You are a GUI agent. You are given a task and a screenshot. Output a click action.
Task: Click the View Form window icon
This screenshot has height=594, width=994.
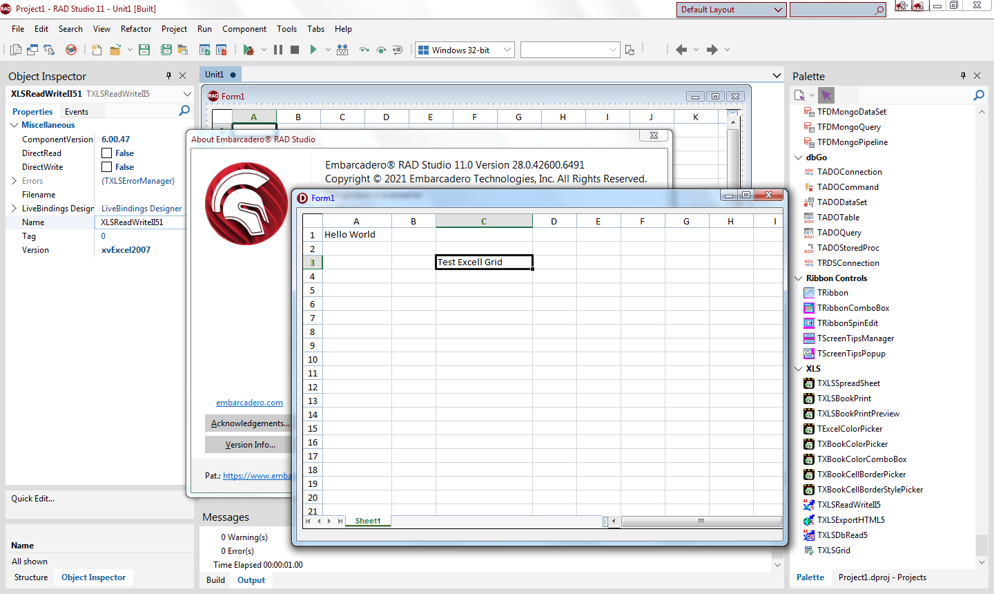(32, 50)
